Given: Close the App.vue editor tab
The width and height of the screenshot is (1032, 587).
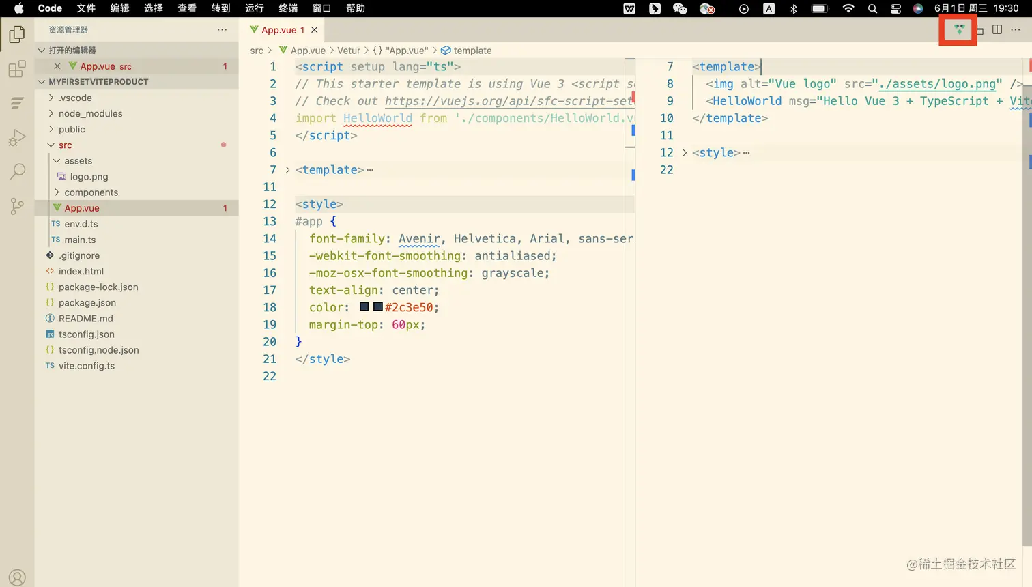Looking at the screenshot, I should [315, 30].
